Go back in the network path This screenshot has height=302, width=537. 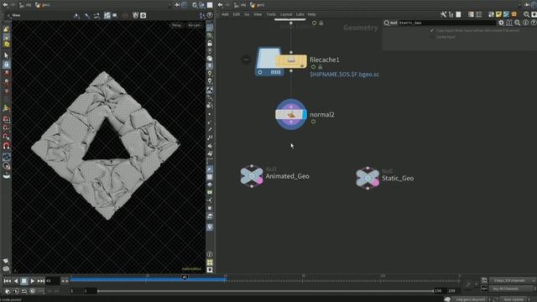pos(220,5)
